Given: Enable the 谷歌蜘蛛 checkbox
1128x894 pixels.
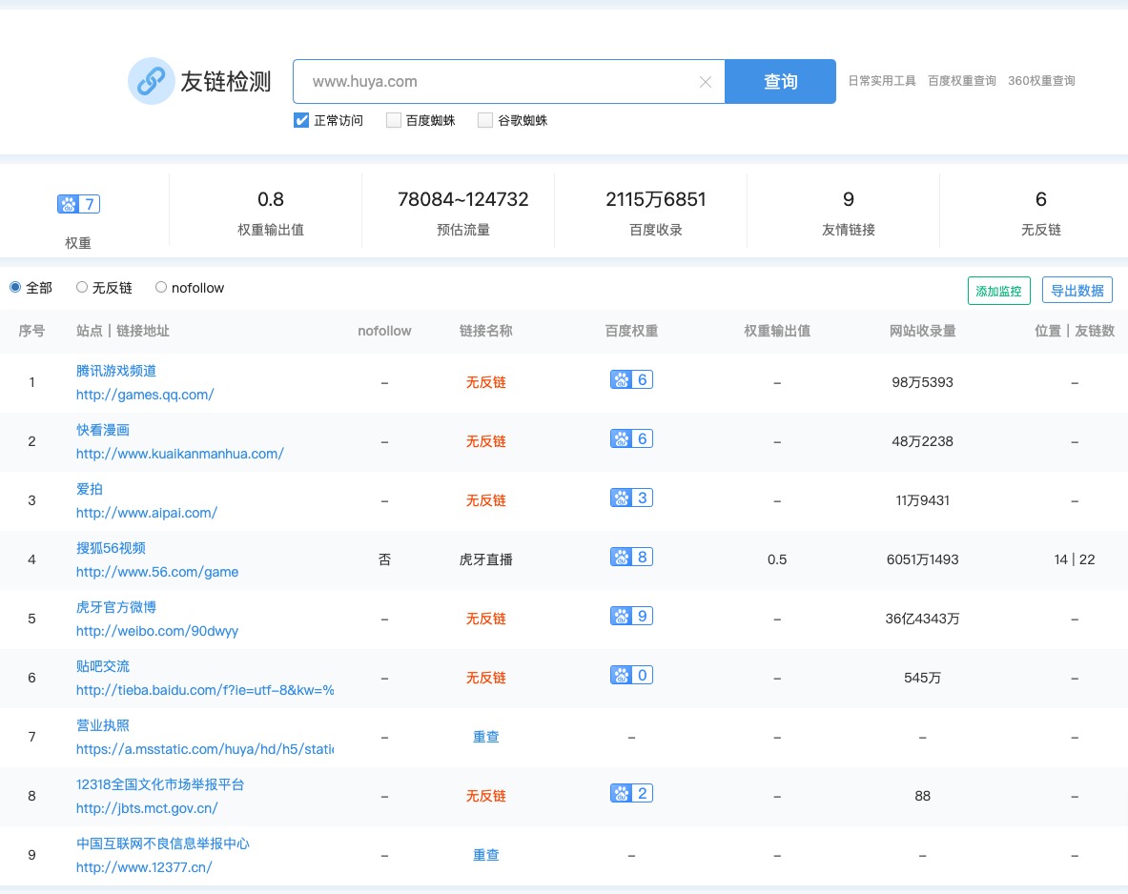Looking at the screenshot, I should 484,120.
